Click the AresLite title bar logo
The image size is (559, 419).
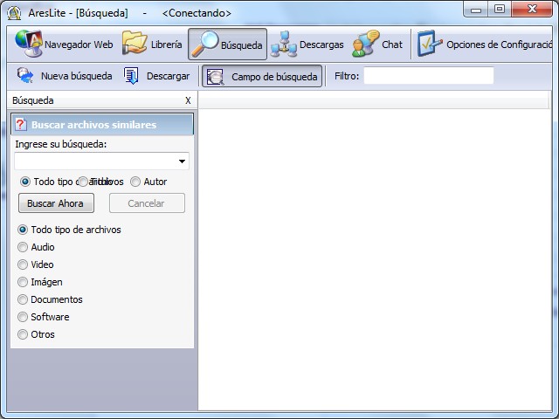pos(14,13)
